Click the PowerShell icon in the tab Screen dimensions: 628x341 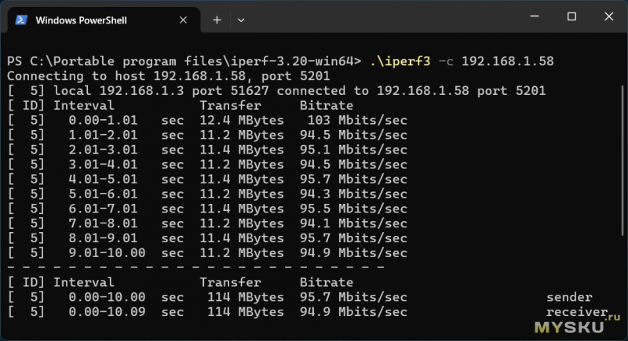[x=22, y=20]
